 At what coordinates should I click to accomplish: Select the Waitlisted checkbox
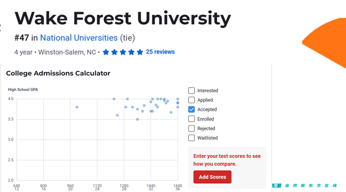(191, 138)
